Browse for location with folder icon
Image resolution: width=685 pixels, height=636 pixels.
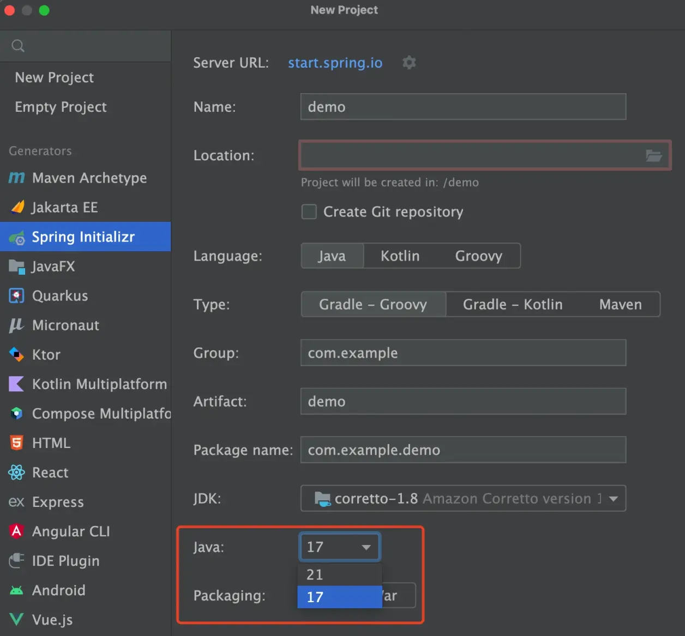(654, 156)
